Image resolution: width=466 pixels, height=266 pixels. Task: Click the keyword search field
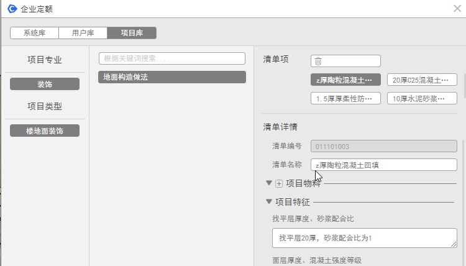(172, 58)
